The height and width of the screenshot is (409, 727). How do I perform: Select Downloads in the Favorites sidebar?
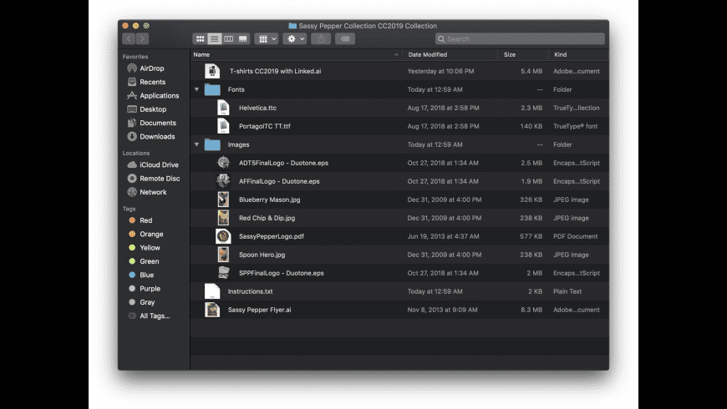(157, 136)
